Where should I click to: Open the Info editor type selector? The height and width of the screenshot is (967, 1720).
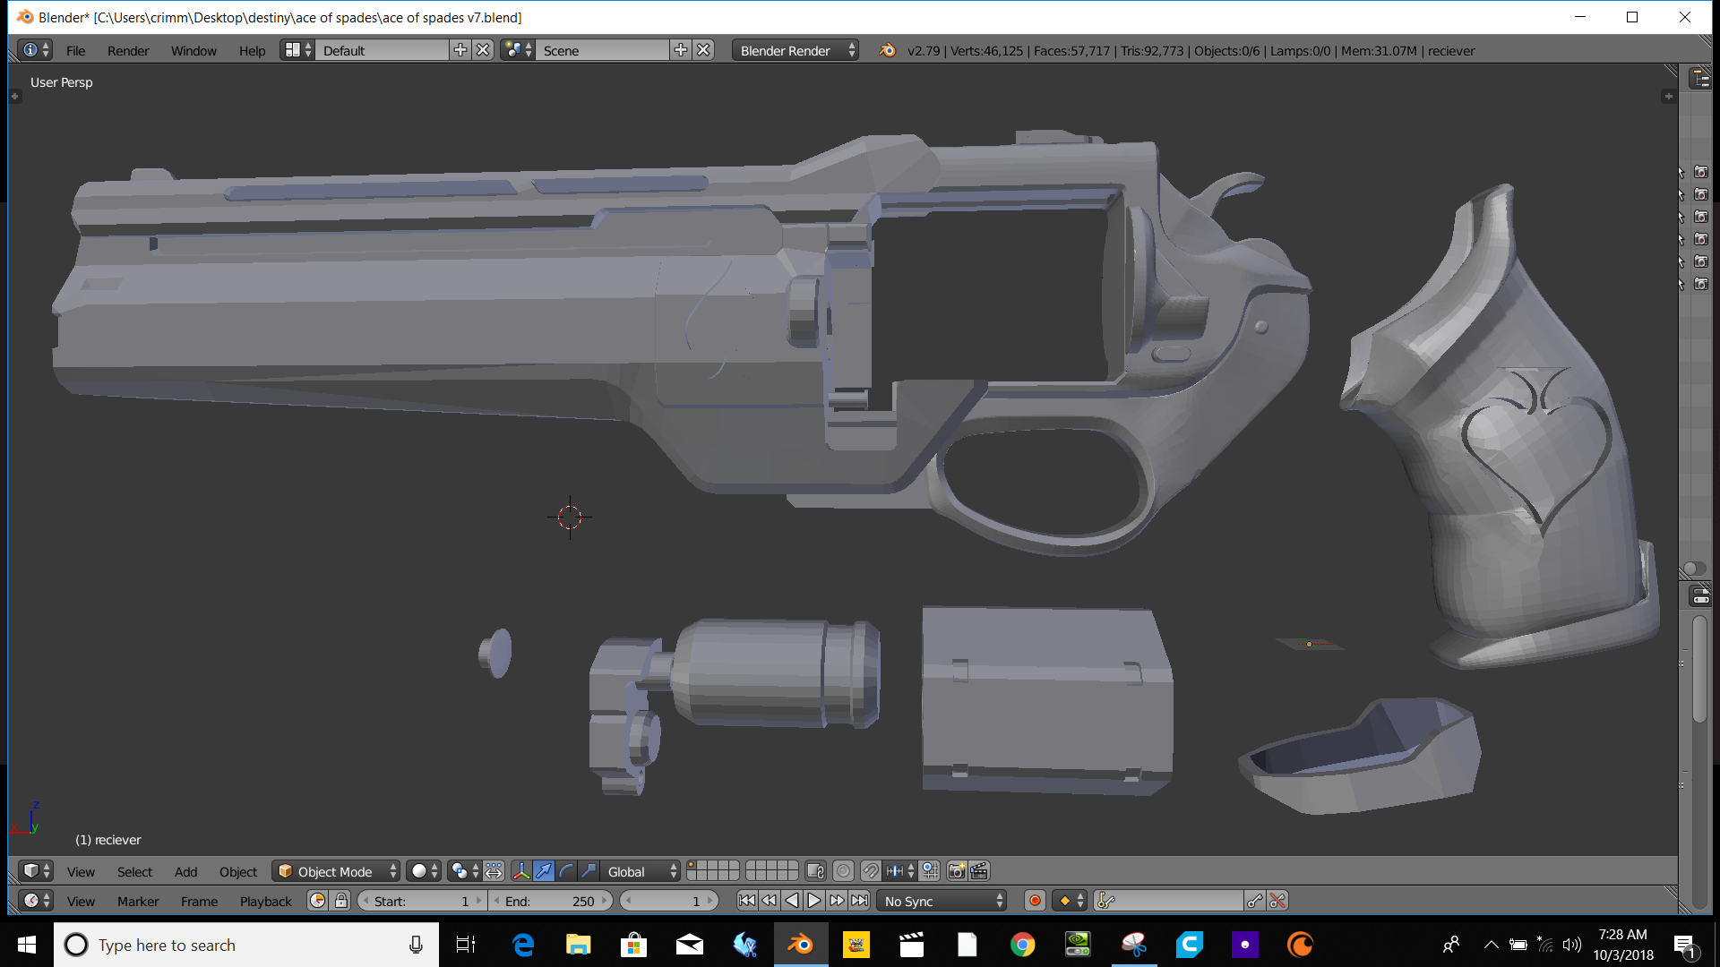tap(36, 50)
